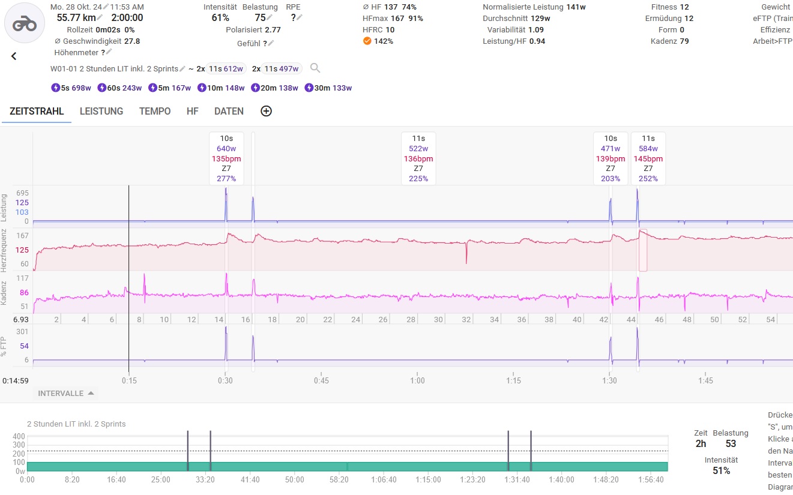The image size is (793, 495).
Task: Switch to the LEISTUNG tab
Action: point(101,111)
